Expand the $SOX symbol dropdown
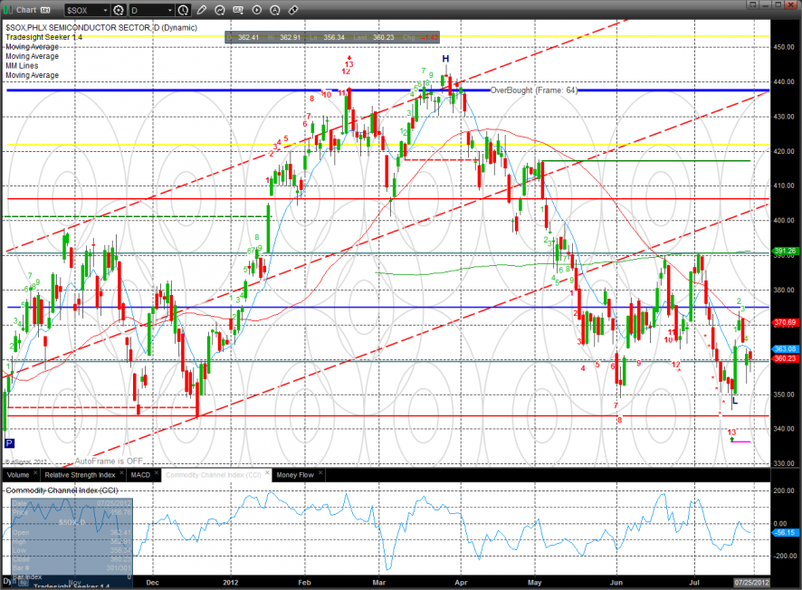 pyautogui.click(x=105, y=10)
